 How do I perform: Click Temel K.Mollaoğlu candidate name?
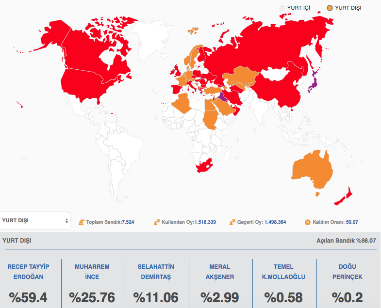(x=284, y=272)
